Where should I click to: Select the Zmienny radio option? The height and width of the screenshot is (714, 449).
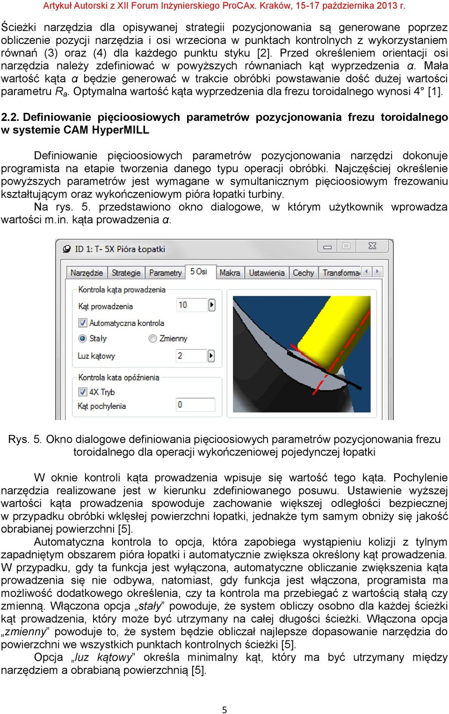[x=152, y=338]
